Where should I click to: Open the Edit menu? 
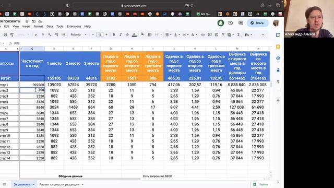7,27
